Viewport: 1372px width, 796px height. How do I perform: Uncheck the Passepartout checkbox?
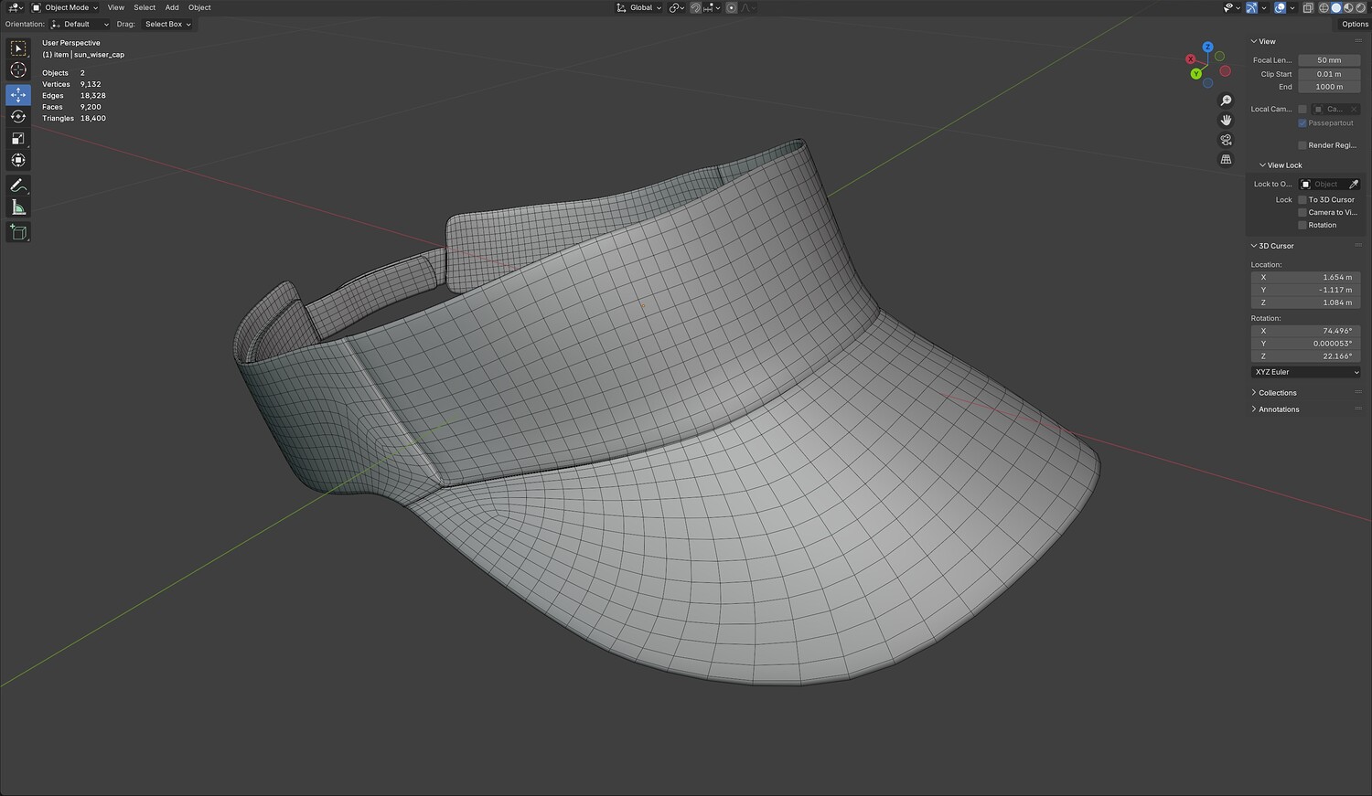pos(1302,123)
